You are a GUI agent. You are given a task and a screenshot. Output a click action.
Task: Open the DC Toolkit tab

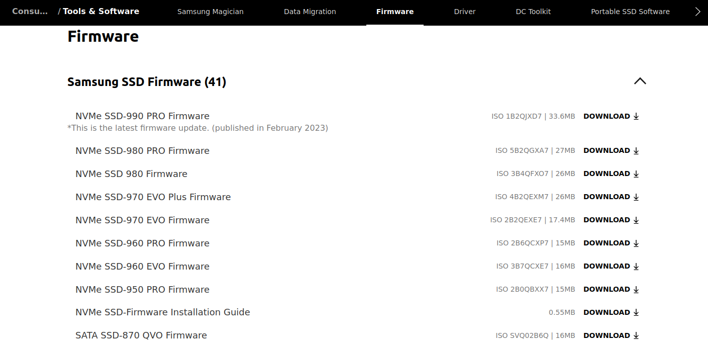533,12
